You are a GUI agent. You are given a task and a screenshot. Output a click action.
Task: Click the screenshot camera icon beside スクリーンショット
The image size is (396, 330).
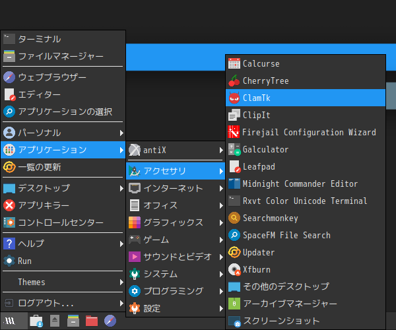tap(234, 321)
